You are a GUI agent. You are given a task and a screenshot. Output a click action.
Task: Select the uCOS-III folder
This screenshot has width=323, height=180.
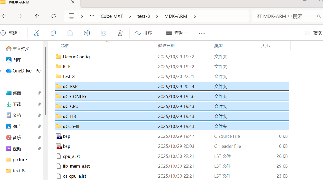tap(172, 126)
